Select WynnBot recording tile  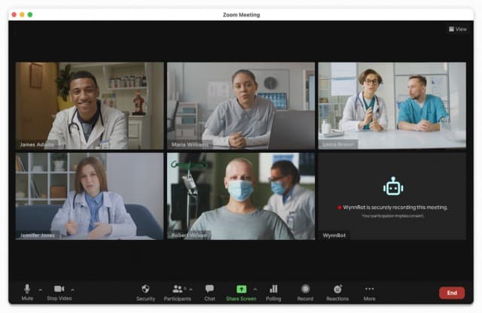click(392, 196)
